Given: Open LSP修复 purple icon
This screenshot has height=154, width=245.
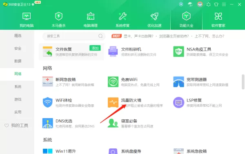Looking at the screenshot, I should pyautogui.click(x=178, y=102).
